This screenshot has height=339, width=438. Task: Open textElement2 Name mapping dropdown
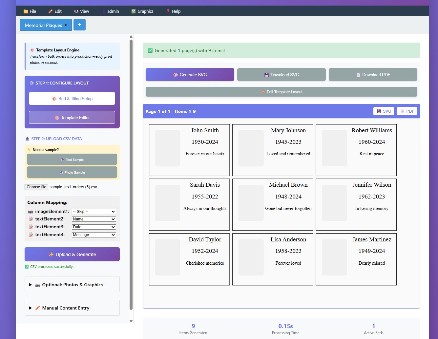click(94, 219)
